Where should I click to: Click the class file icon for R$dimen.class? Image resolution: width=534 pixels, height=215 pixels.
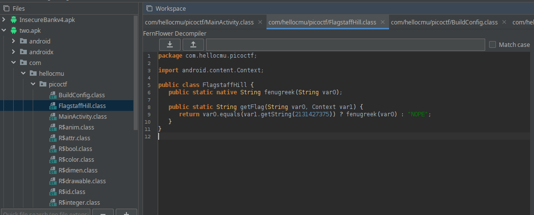pos(52,171)
